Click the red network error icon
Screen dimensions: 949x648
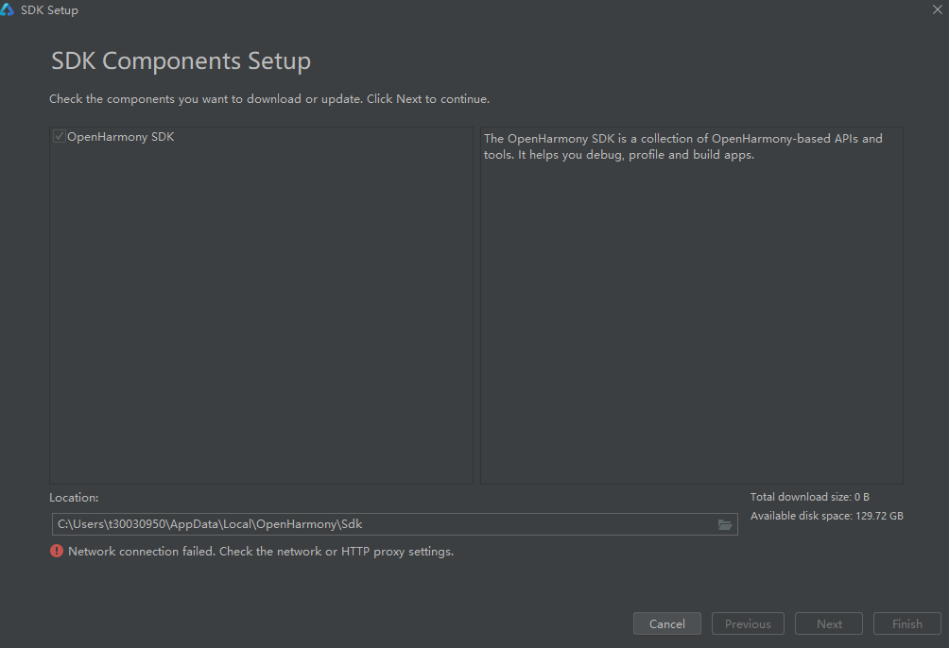57,552
